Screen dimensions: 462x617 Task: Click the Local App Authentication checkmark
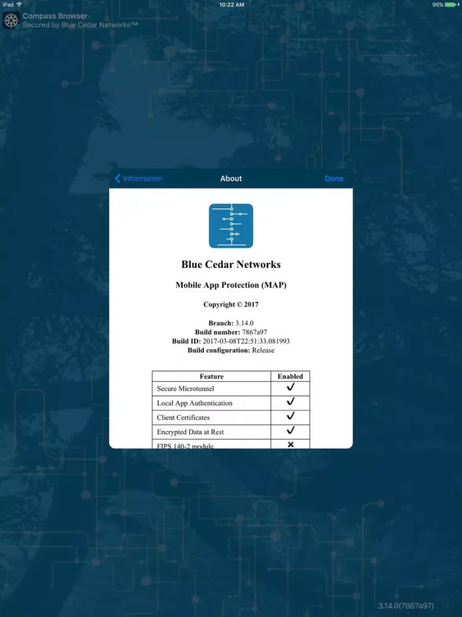[290, 402]
